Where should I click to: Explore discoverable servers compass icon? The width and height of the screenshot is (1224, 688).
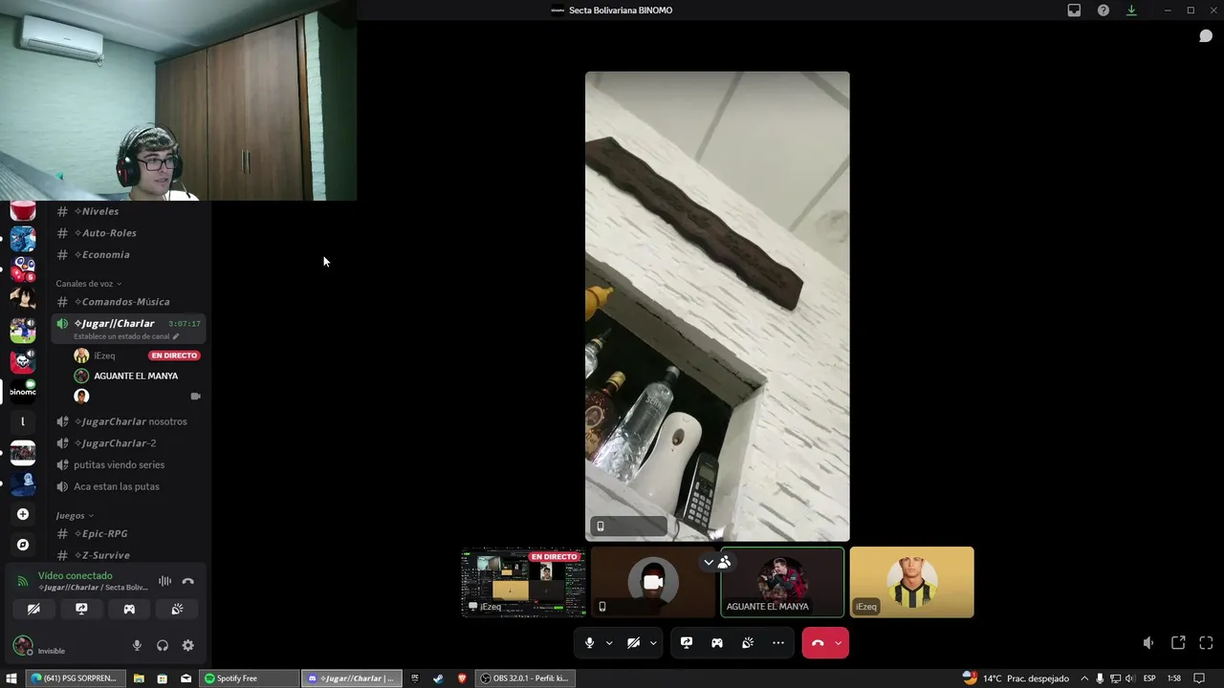(x=23, y=545)
